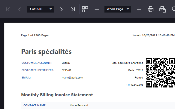
Task: Click the contact name 'Marie Bertrand'
Action: 79,105
